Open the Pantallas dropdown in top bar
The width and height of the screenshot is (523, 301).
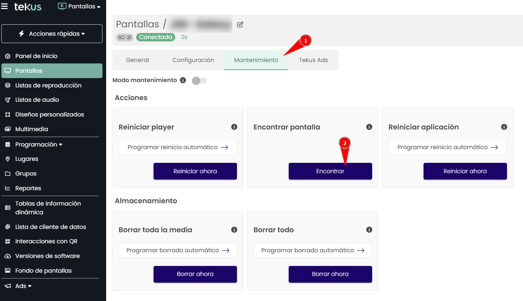click(x=79, y=6)
